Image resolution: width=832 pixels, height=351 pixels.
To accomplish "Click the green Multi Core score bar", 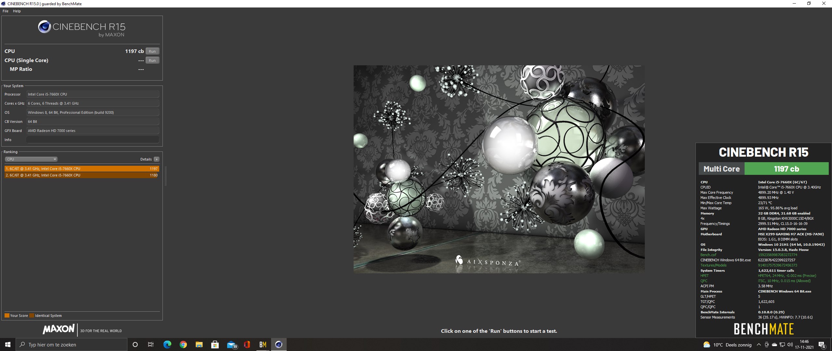I will (x=786, y=169).
